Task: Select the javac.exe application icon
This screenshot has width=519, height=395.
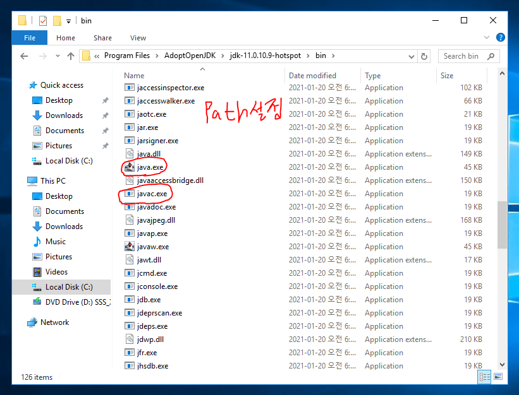Action: 130,194
